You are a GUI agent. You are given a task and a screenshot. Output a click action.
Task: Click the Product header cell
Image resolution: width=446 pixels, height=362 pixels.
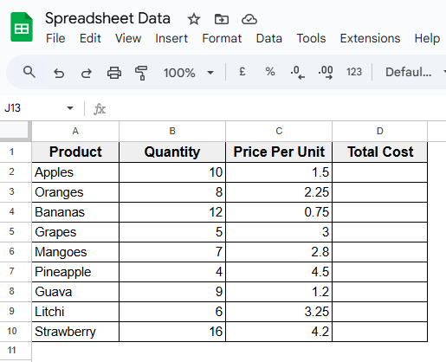click(x=75, y=152)
